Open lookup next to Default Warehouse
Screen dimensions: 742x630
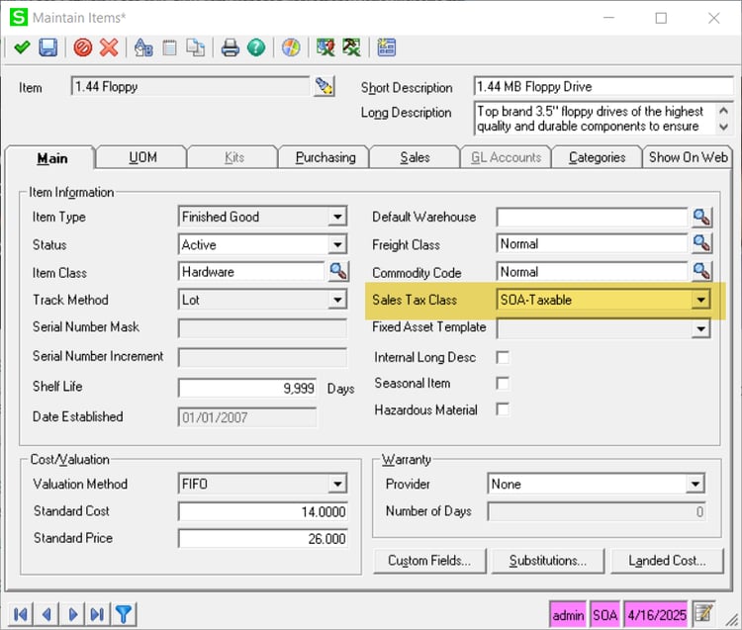click(x=700, y=217)
